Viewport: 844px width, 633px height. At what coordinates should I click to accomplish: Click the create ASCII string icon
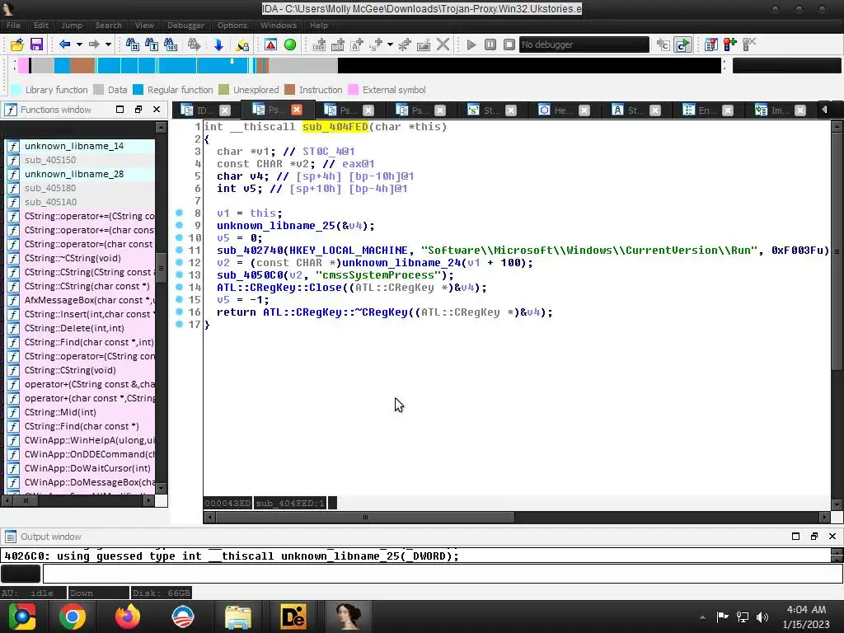pos(357,45)
